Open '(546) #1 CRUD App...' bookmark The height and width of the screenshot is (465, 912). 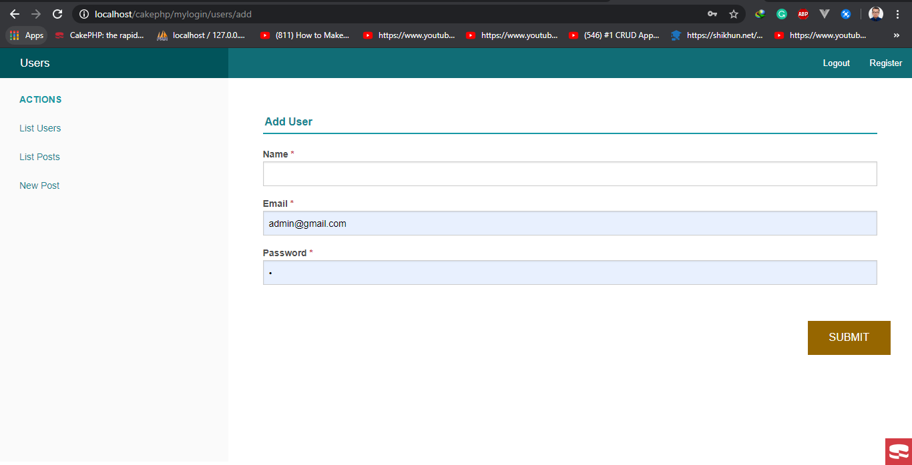[614, 35]
